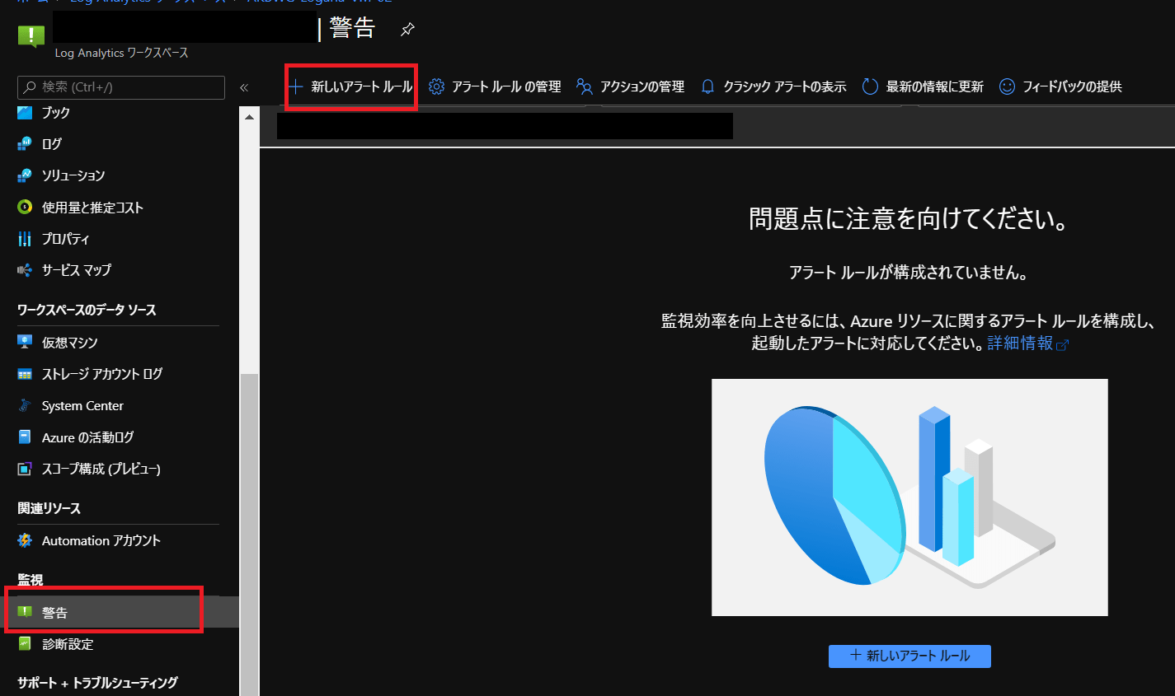Click blue 新しいアラート ルール button
The height and width of the screenshot is (696, 1175).
(x=909, y=656)
